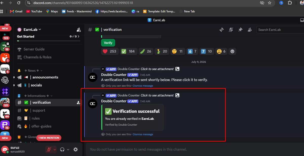Dismiss message under the verification link notice

(x=143, y=86)
